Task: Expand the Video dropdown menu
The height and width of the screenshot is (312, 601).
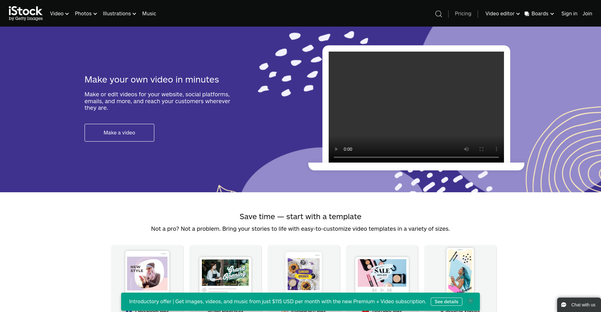Action: click(x=59, y=14)
